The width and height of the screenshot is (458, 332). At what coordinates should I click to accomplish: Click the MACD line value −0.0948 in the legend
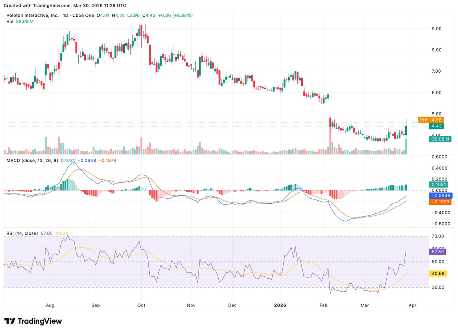[x=87, y=161]
